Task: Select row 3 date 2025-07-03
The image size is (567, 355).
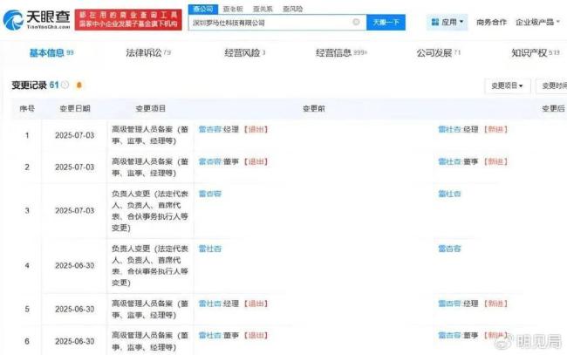Action: coord(74,210)
